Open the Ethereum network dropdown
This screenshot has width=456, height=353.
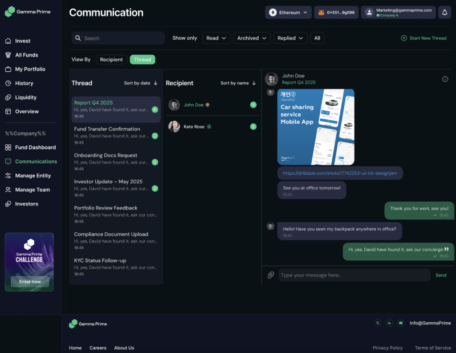(x=288, y=12)
